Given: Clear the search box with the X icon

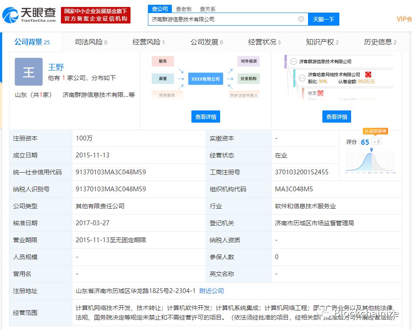Looking at the screenshot, I should pyautogui.click(x=301, y=19).
